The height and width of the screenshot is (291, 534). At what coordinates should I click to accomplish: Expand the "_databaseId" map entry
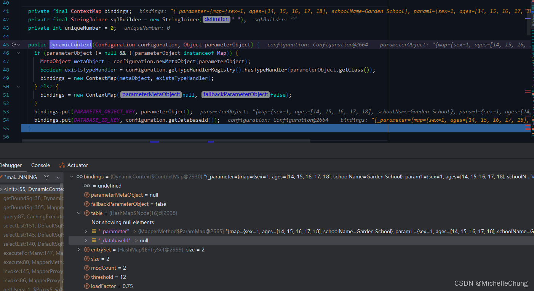(86, 240)
